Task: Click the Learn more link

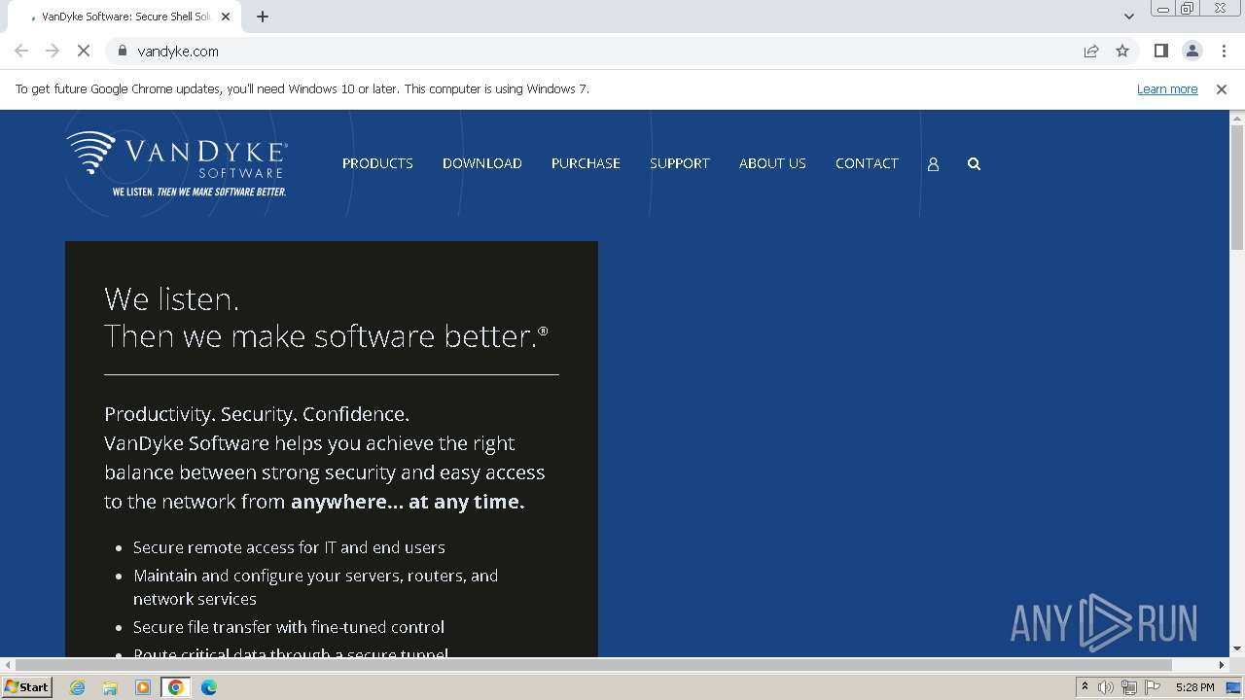Action: [1167, 88]
